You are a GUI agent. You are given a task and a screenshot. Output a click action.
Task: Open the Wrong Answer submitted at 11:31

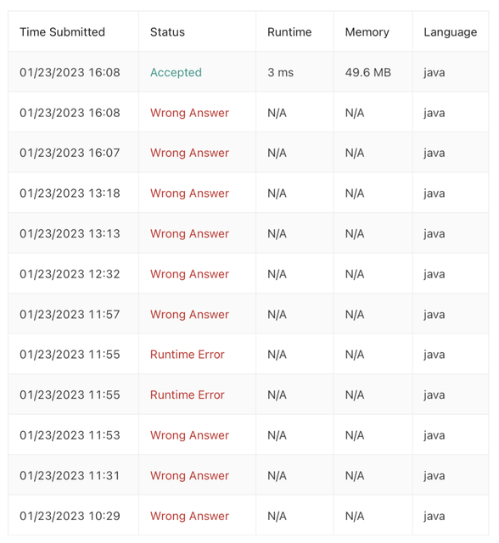[189, 476]
